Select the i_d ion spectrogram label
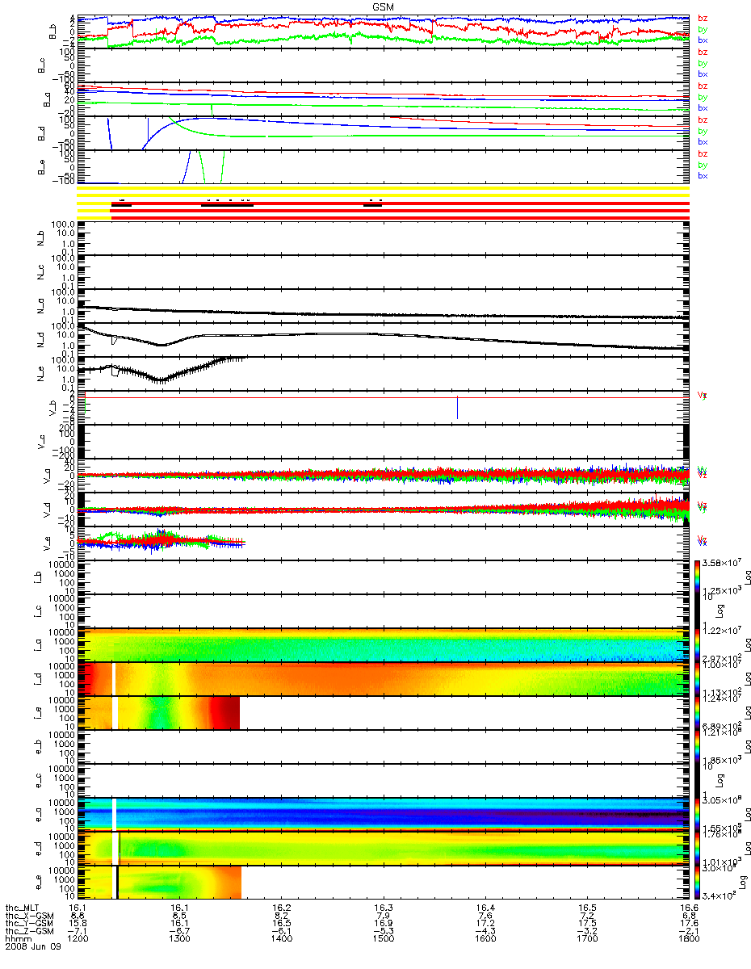Screen dimensions: 751x969 pos(37,679)
